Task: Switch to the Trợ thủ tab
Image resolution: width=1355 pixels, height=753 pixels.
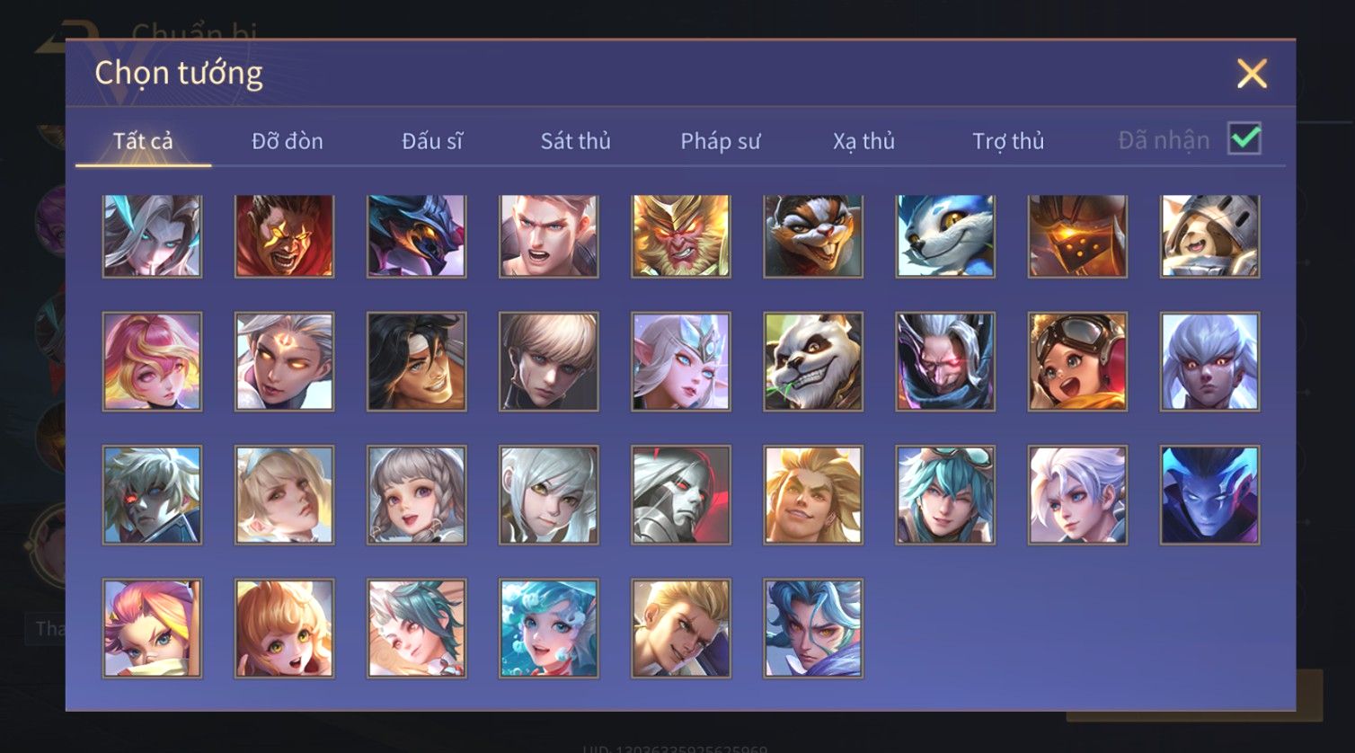Action: pyautogui.click(x=1008, y=141)
